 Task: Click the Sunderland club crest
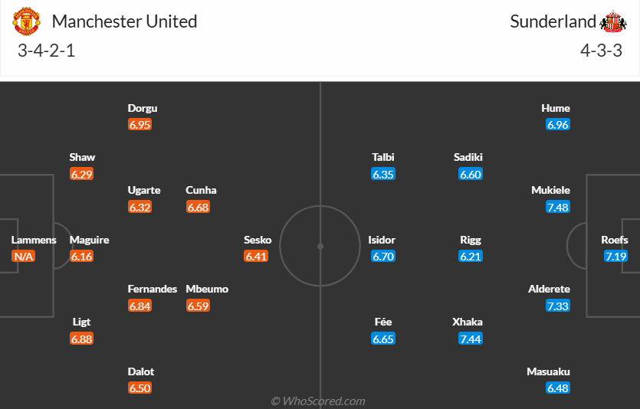coord(613,21)
